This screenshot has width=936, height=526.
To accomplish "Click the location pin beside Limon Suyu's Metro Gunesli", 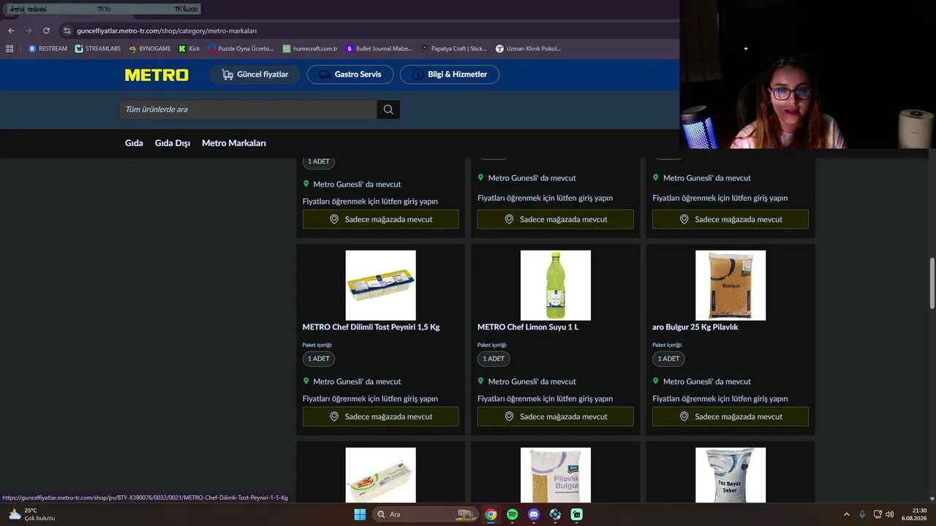I will pyautogui.click(x=481, y=381).
